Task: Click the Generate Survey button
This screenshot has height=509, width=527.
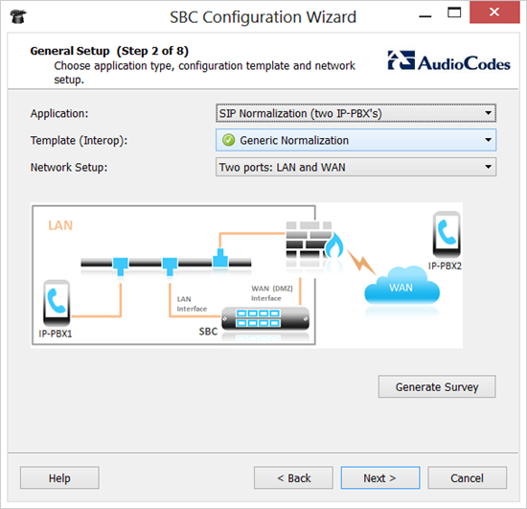Action: 437,386
